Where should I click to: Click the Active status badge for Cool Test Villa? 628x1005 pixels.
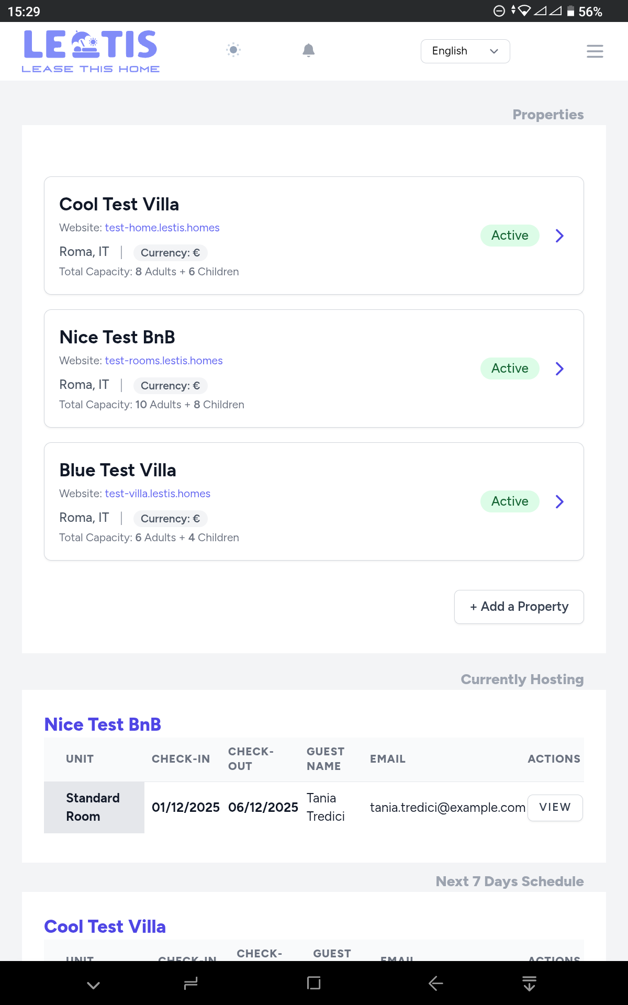click(x=509, y=236)
